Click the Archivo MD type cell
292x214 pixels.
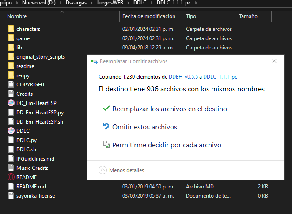tap(200, 187)
